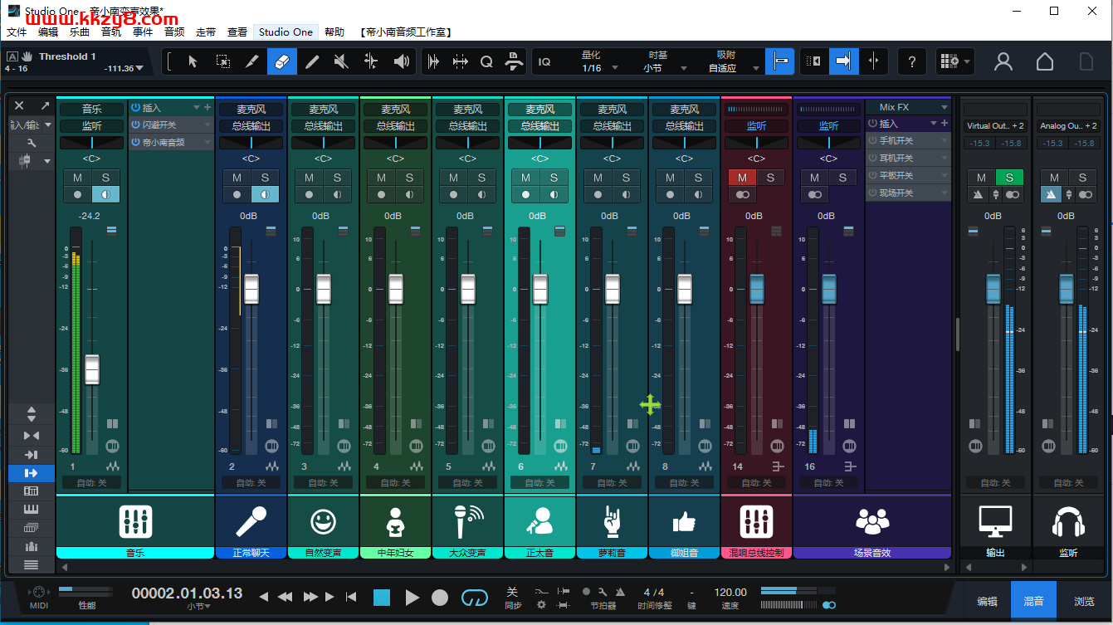The image size is (1113, 625).
Task: Select the Listen speaker tool
Action: [x=402, y=61]
